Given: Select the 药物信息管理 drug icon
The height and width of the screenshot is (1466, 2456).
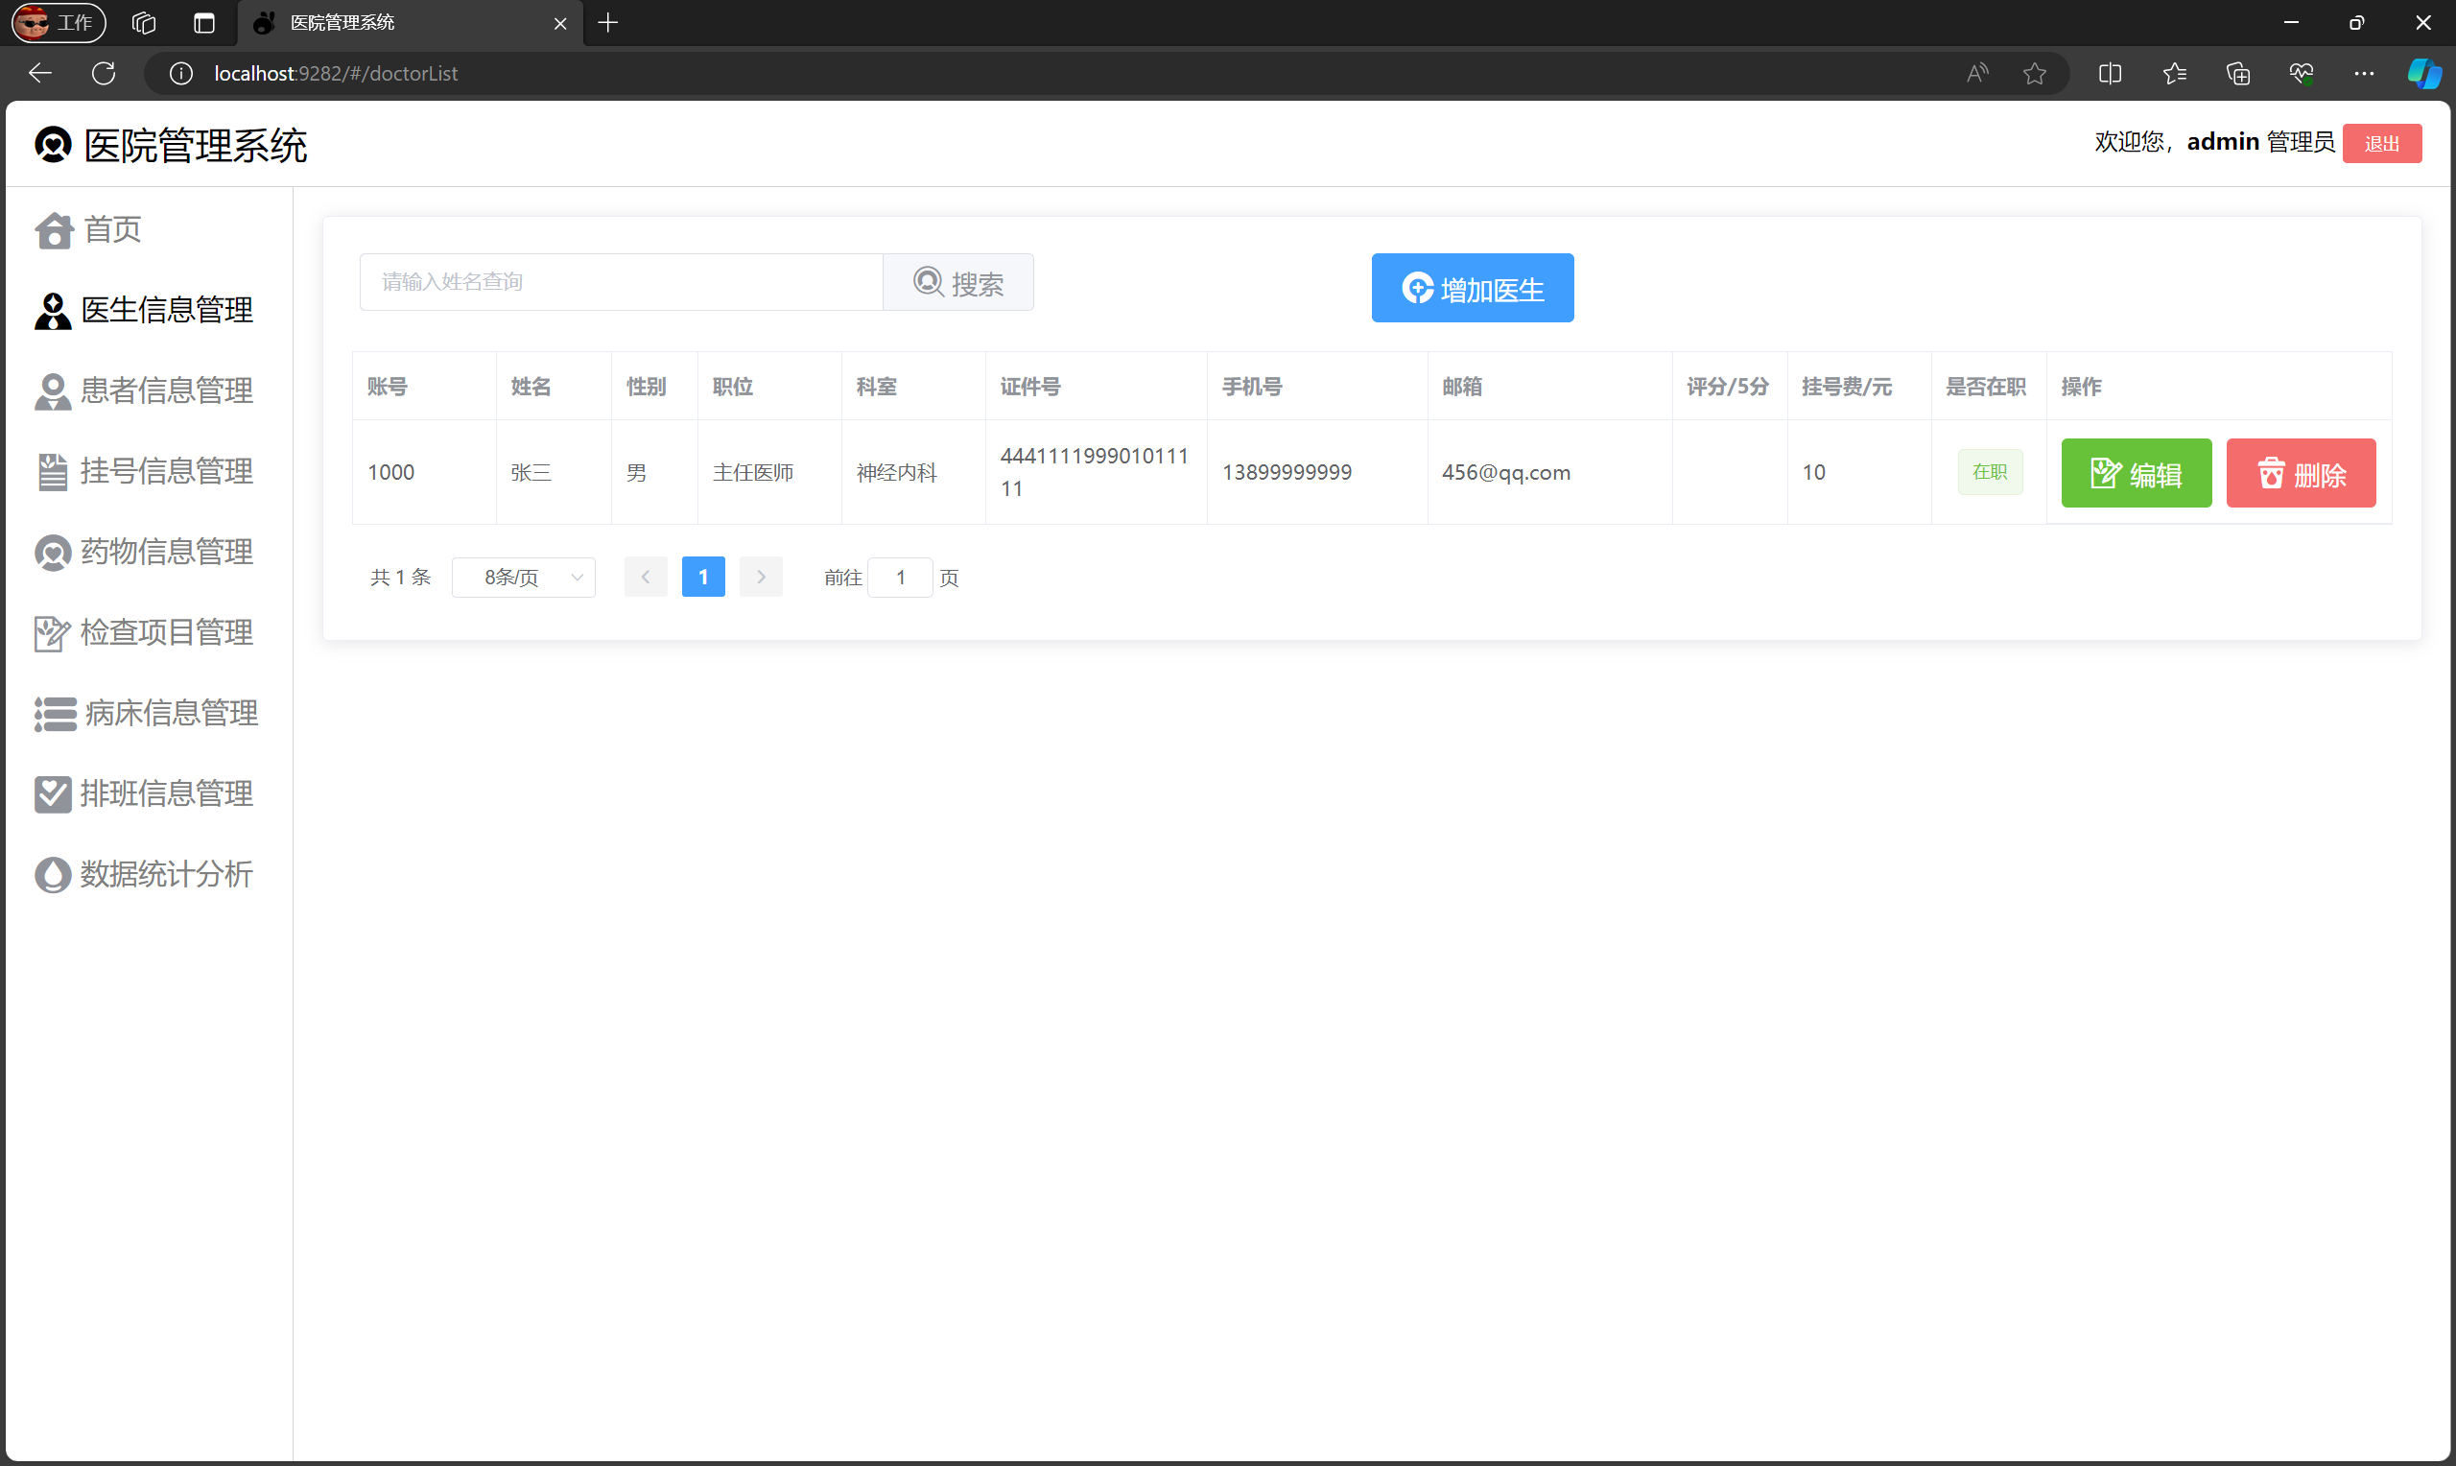Looking at the screenshot, I should tap(53, 553).
